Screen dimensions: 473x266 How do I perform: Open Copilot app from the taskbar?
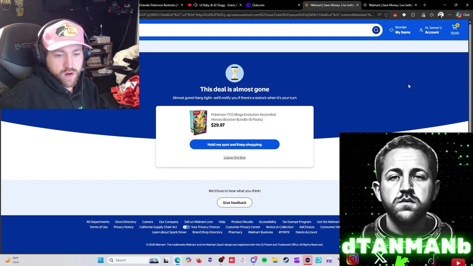188,260
